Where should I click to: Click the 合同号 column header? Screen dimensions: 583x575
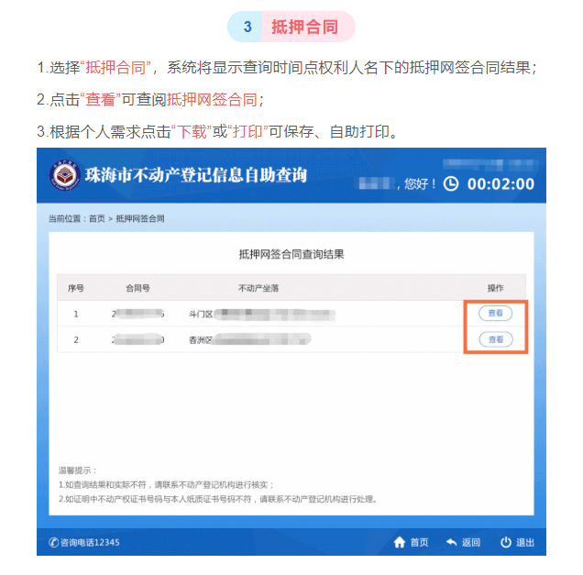[x=137, y=288]
